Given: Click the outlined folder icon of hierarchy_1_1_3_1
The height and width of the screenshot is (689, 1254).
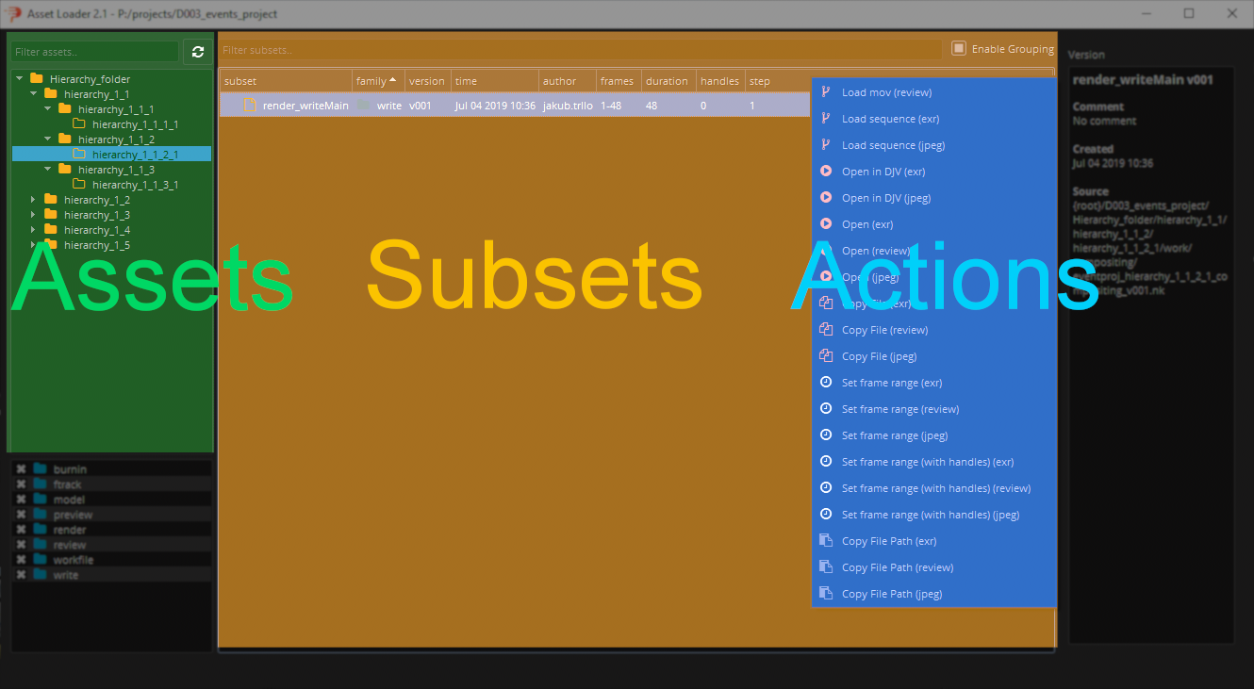Looking at the screenshot, I should click(79, 185).
